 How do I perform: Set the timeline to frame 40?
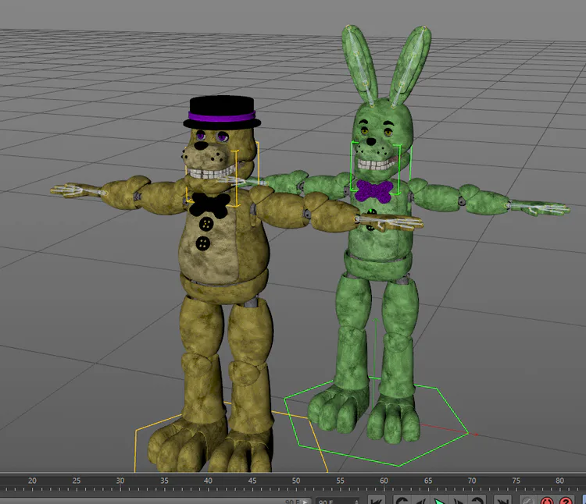[208, 481]
